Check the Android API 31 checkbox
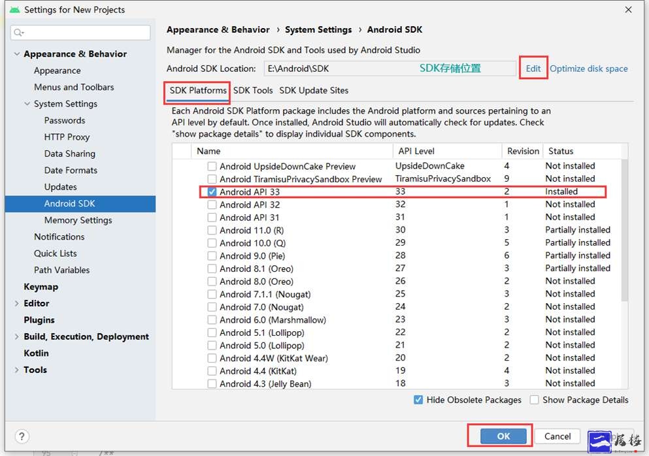Image resolution: width=649 pixels, height=456 pixels. (x=212, y=218)
